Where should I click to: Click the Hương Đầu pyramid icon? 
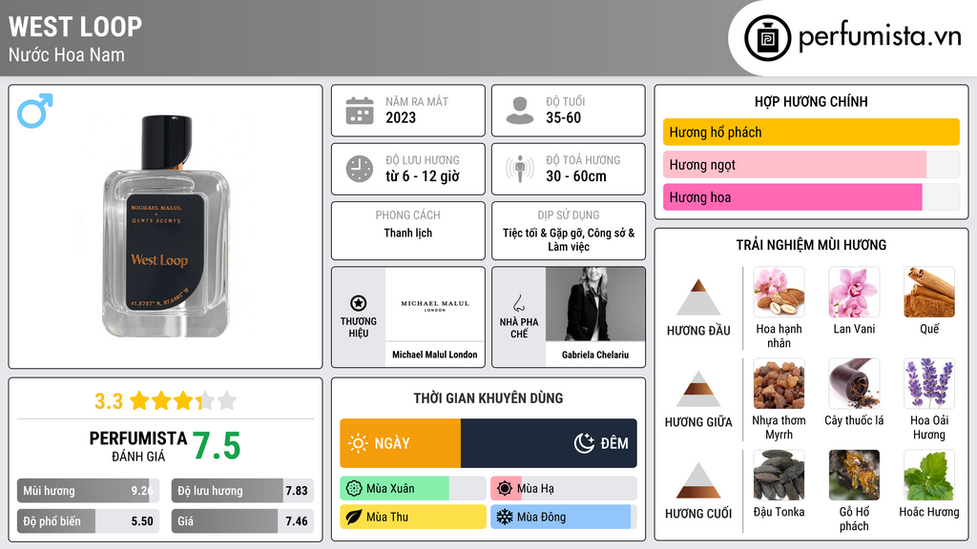coord(698,297)
